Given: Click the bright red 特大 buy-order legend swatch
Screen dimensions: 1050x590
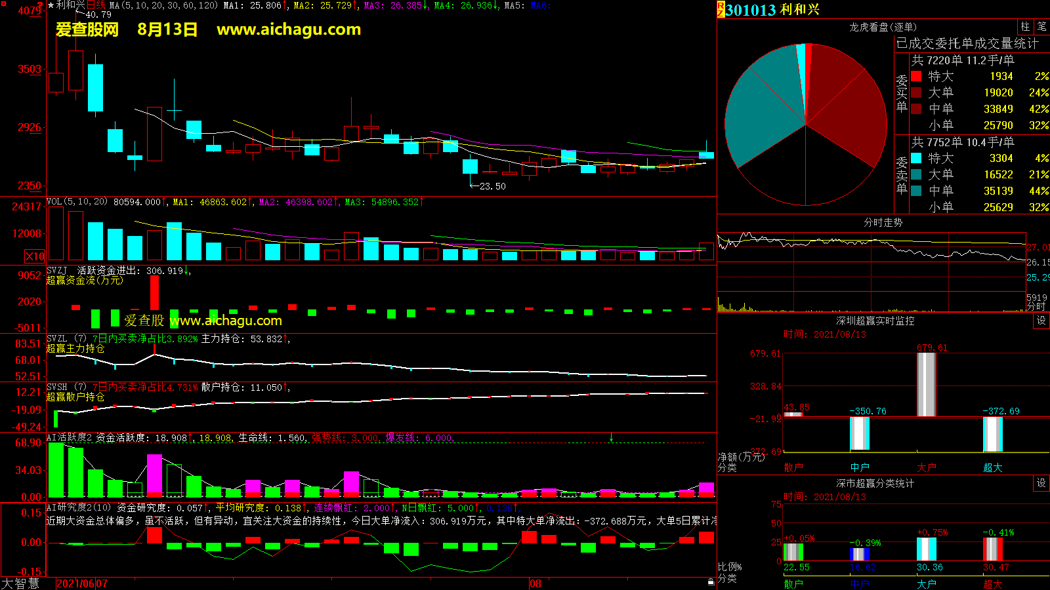Looking at the screenshot, I should pos(916,76).
